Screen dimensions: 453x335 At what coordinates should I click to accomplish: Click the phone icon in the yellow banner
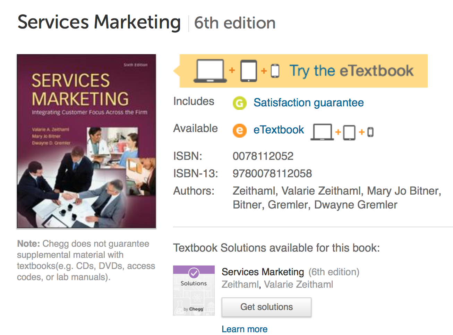(275, 71)
